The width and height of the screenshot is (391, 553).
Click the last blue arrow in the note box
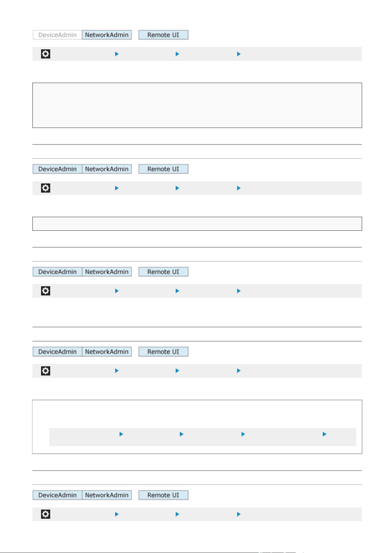325,434
